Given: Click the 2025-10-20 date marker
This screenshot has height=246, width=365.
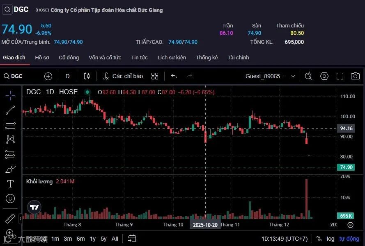Looking at the screenshot, I should click(205, 225).
